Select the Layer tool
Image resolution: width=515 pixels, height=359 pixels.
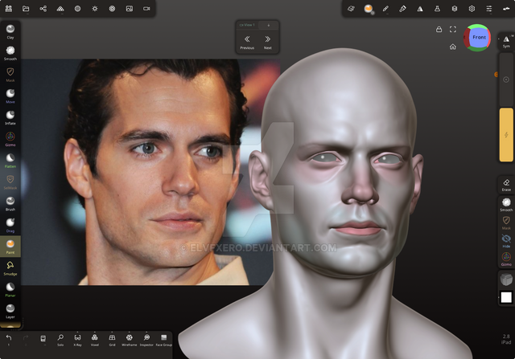(10, 311)
